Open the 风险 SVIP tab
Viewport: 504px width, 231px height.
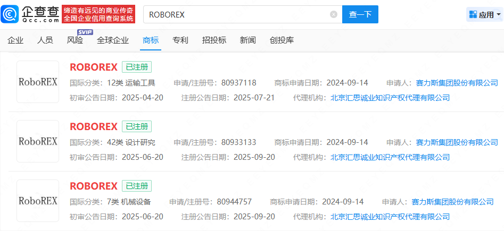(x=76, y=40)
